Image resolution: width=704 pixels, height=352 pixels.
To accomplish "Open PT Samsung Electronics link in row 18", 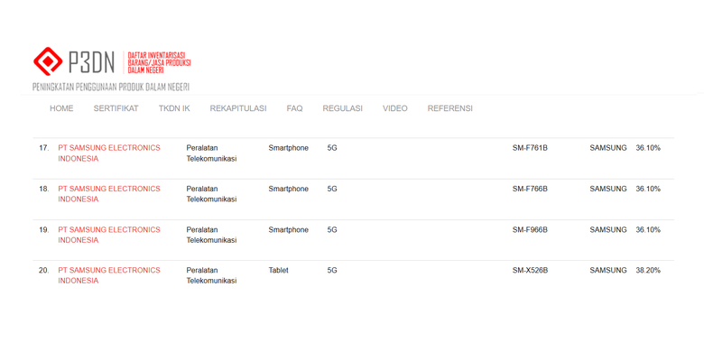I will (109, 194).
